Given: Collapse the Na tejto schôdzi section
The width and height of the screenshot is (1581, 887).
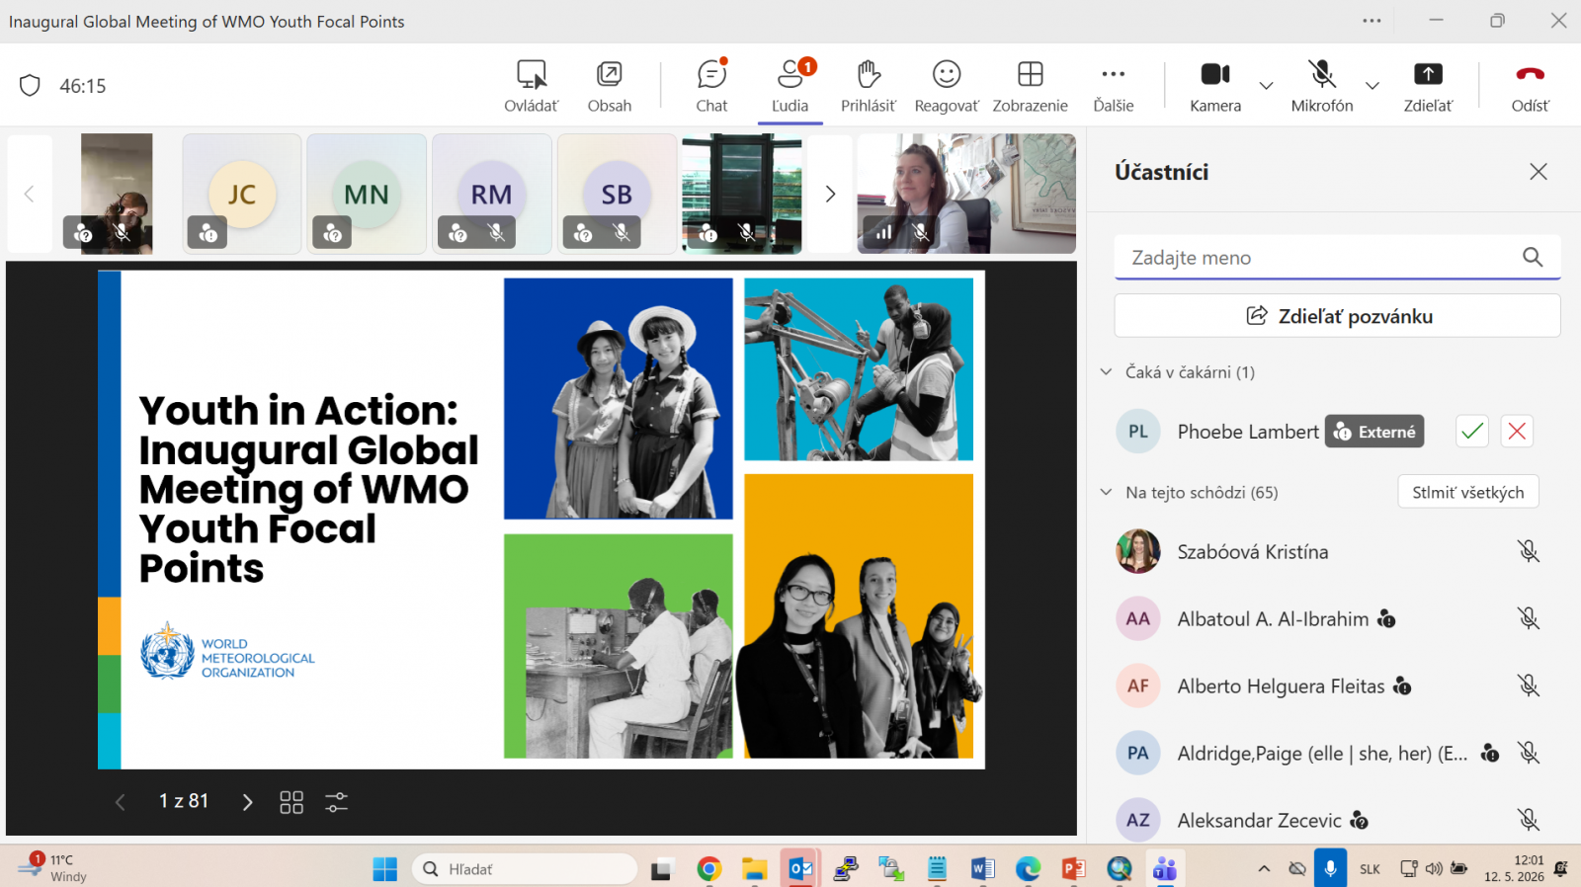Looking at the screenshot, I should coord(1107,492).
